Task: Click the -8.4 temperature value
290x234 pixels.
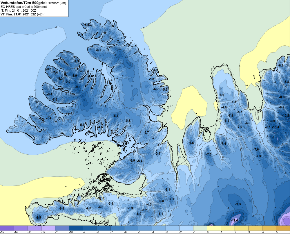Action: click(x=50, y=94)
